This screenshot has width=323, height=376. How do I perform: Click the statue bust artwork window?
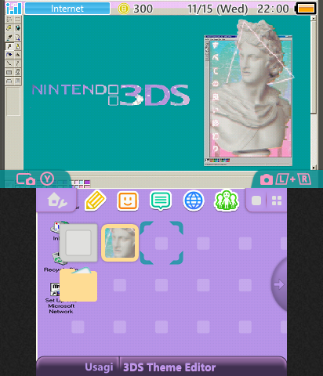pyautogui.click(x=249, y=100)
